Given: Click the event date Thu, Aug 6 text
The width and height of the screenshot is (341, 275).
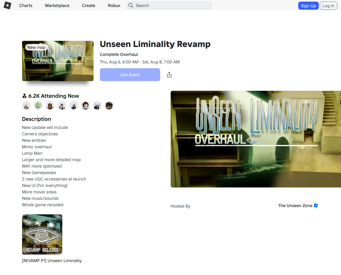Looking at the screenshot, I should point(140,62).
